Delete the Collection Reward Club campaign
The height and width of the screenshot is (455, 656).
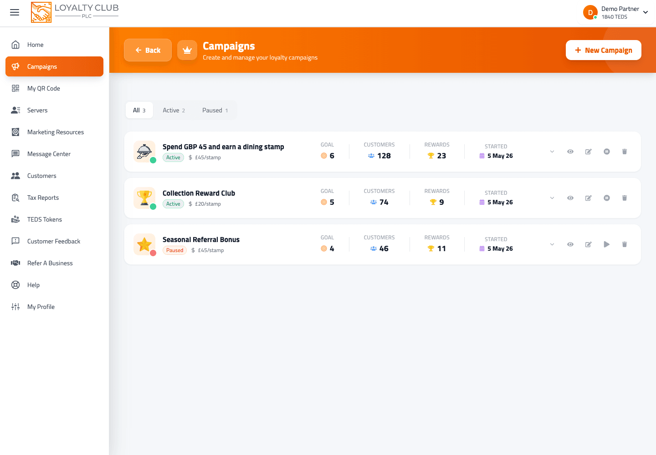point(625,198)
